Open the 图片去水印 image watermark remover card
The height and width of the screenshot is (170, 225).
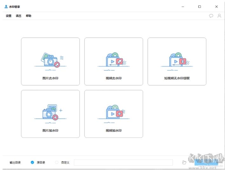point(50,61)
